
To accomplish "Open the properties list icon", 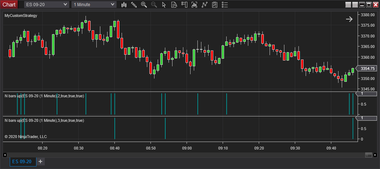I will [225, 5].
